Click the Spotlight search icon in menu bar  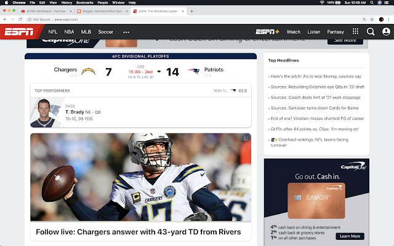(x=372, y=2)
